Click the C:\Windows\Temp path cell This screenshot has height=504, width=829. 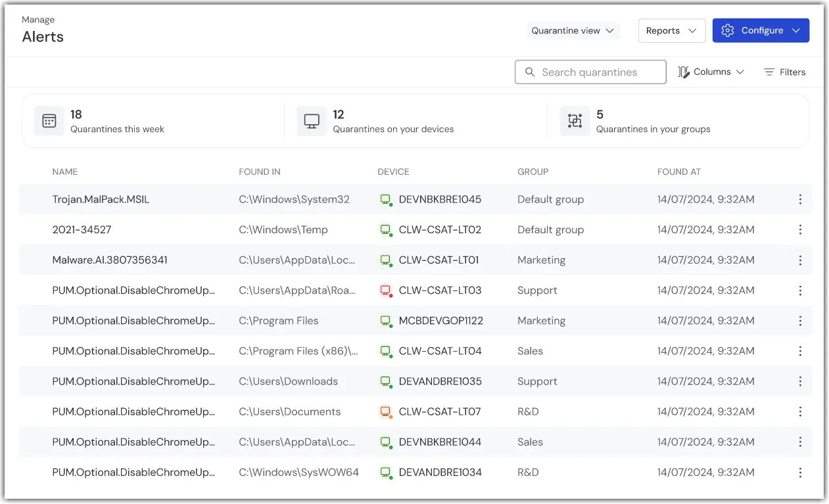[x=283, y=229]
